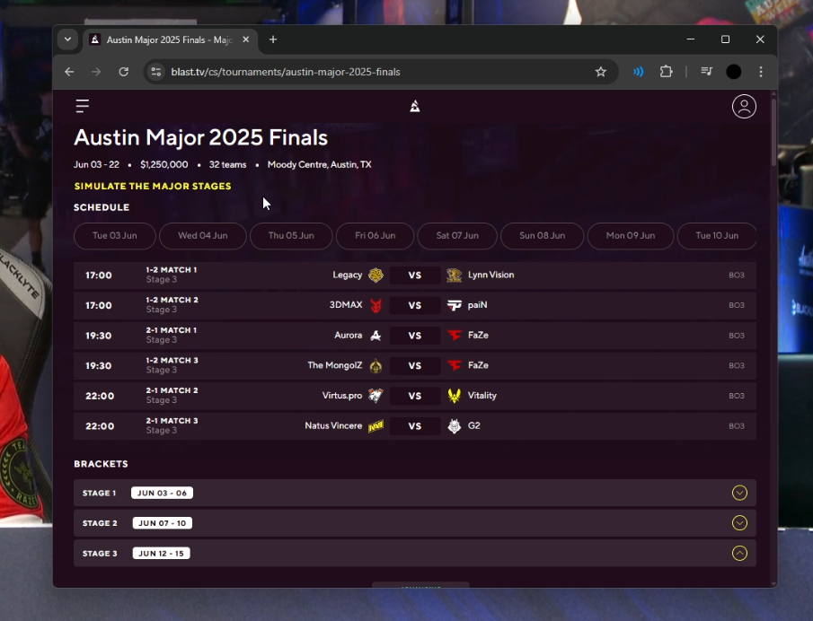
Task: Click the Lynn Vision team name
Action: pyautogui.click(x=491, y=275)
